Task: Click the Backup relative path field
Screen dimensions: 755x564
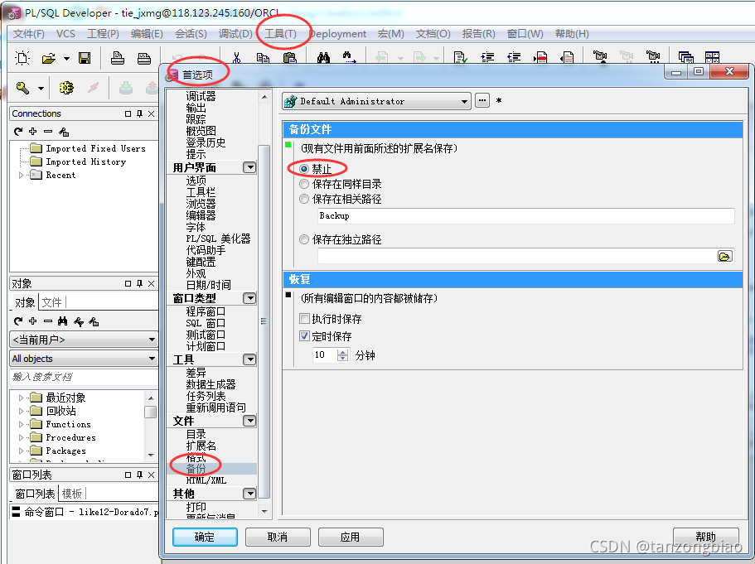Action: 525,215
